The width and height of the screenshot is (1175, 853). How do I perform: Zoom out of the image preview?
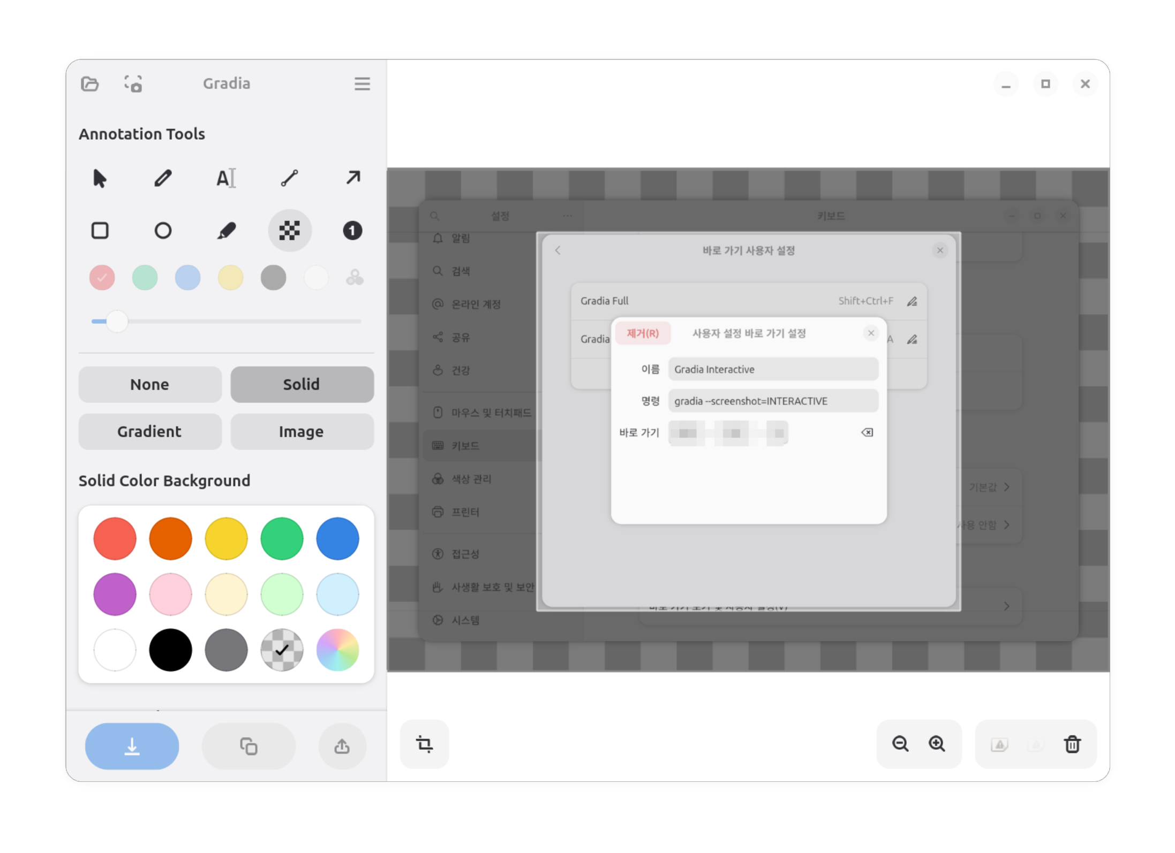click(900, 744)
